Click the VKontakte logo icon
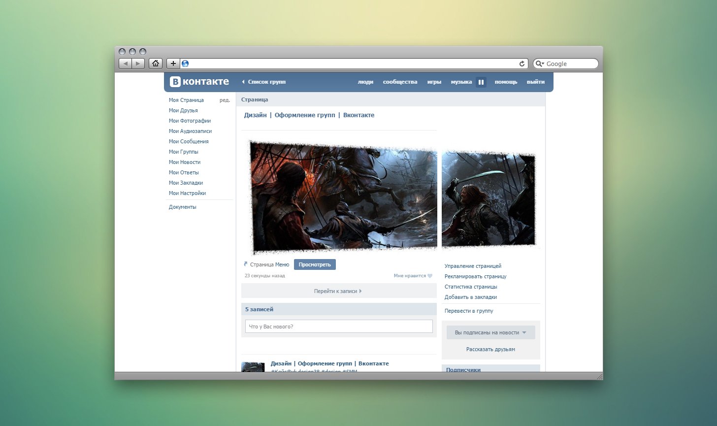The image size is (717, 426). pyautogui.click(x=175, y=82)
